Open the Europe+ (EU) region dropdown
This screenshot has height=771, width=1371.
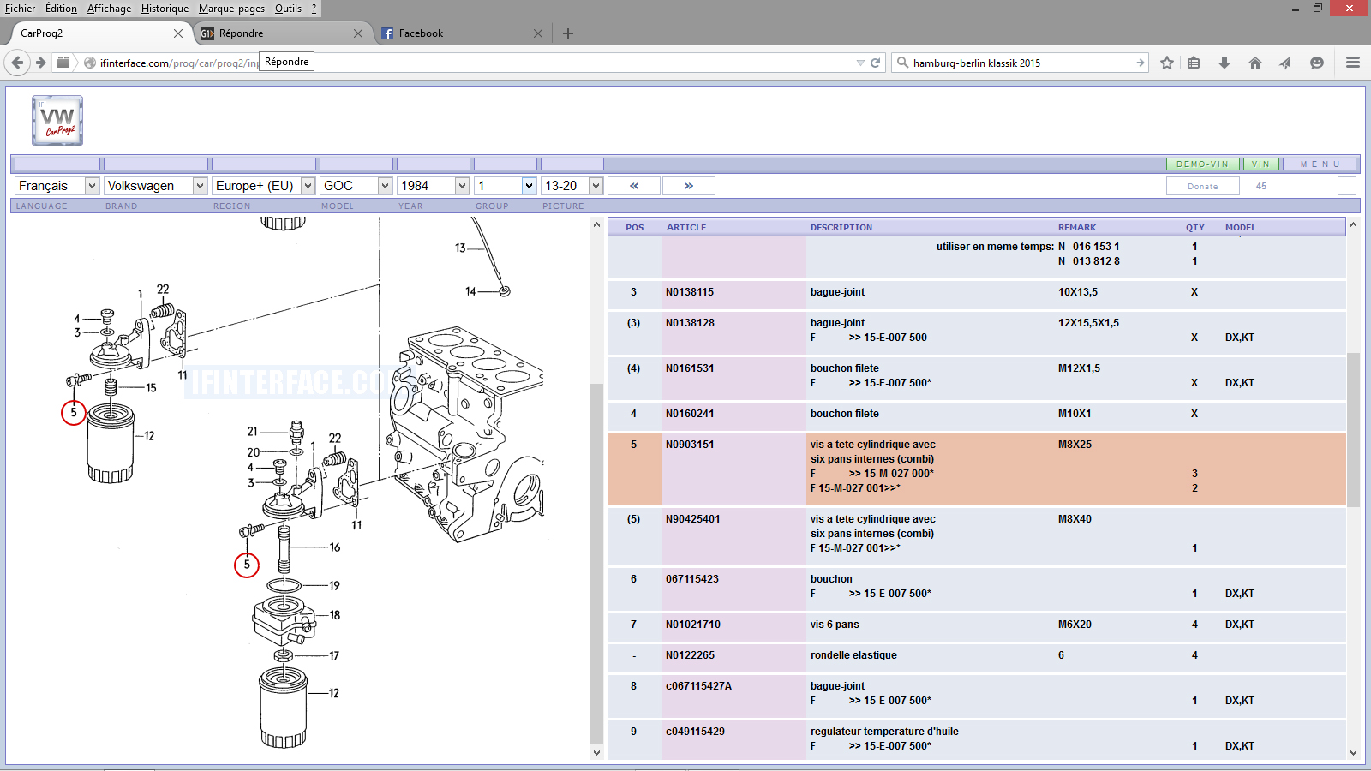(x=264, y=186)
